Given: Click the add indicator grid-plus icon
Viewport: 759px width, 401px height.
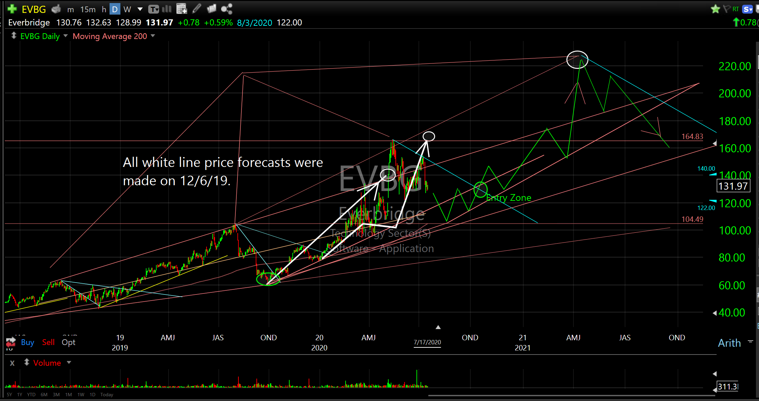Looking at the screenshot, I should 182,9.
